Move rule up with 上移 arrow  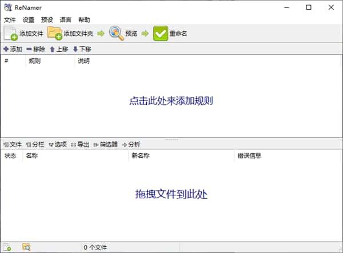(53, 50)
